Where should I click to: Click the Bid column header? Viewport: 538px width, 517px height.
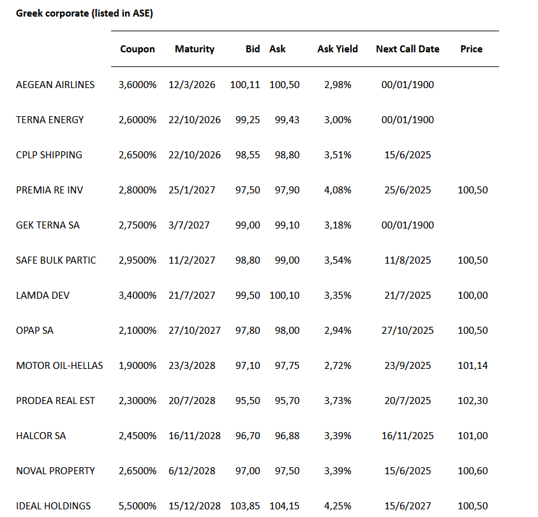253,49
